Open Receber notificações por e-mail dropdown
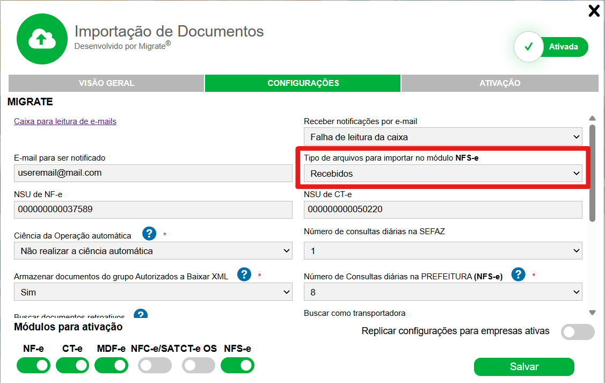This screenshot has height=383, width=605. 443,137
